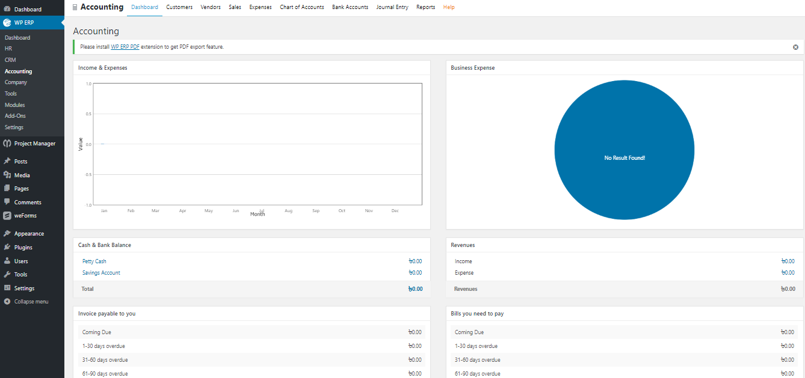The width and height of the screenshot is (805, 378).
Task: Click the Media library icon
Action: 7,175
